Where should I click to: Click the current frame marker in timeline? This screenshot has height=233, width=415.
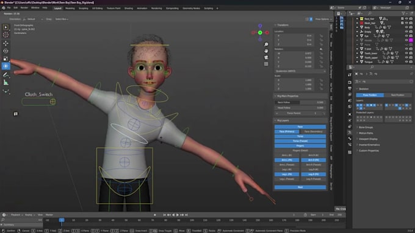point(62,220)
